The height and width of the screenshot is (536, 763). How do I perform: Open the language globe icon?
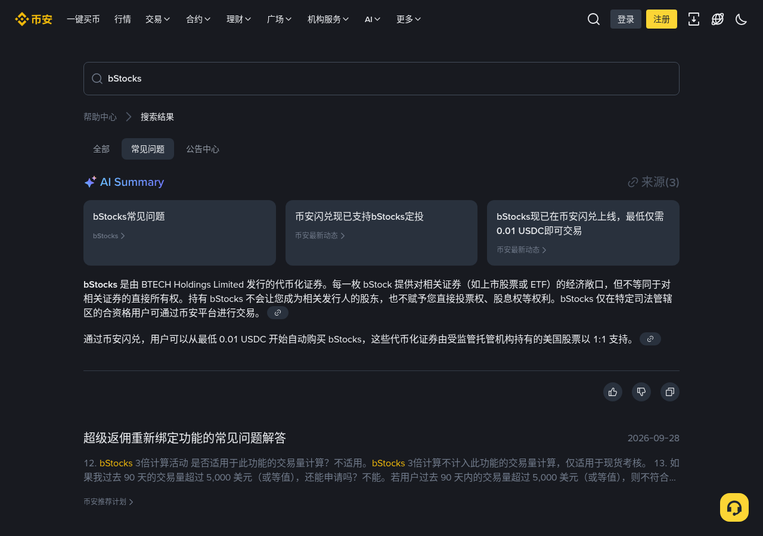click(718, 19)
